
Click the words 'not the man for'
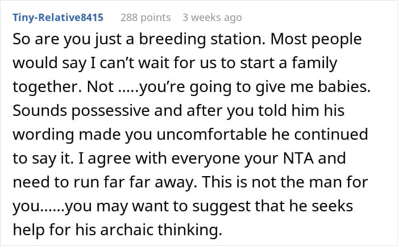310,182
